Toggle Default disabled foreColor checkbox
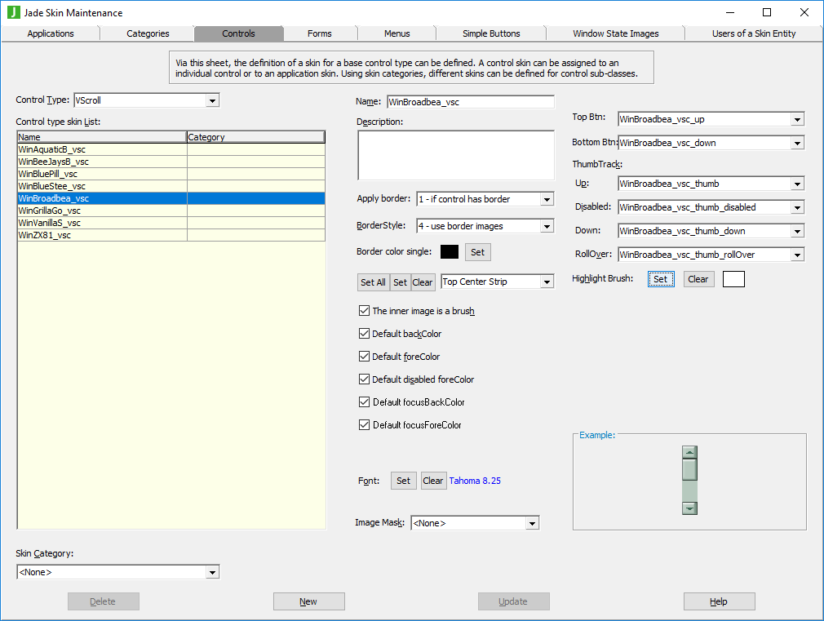 pyautogui.click(x=364, y=379)
